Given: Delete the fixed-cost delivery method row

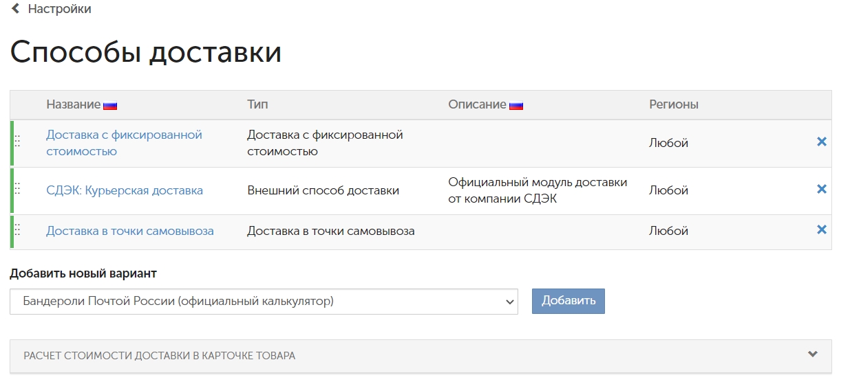Looking at the screenshot, I should (821, 142).
